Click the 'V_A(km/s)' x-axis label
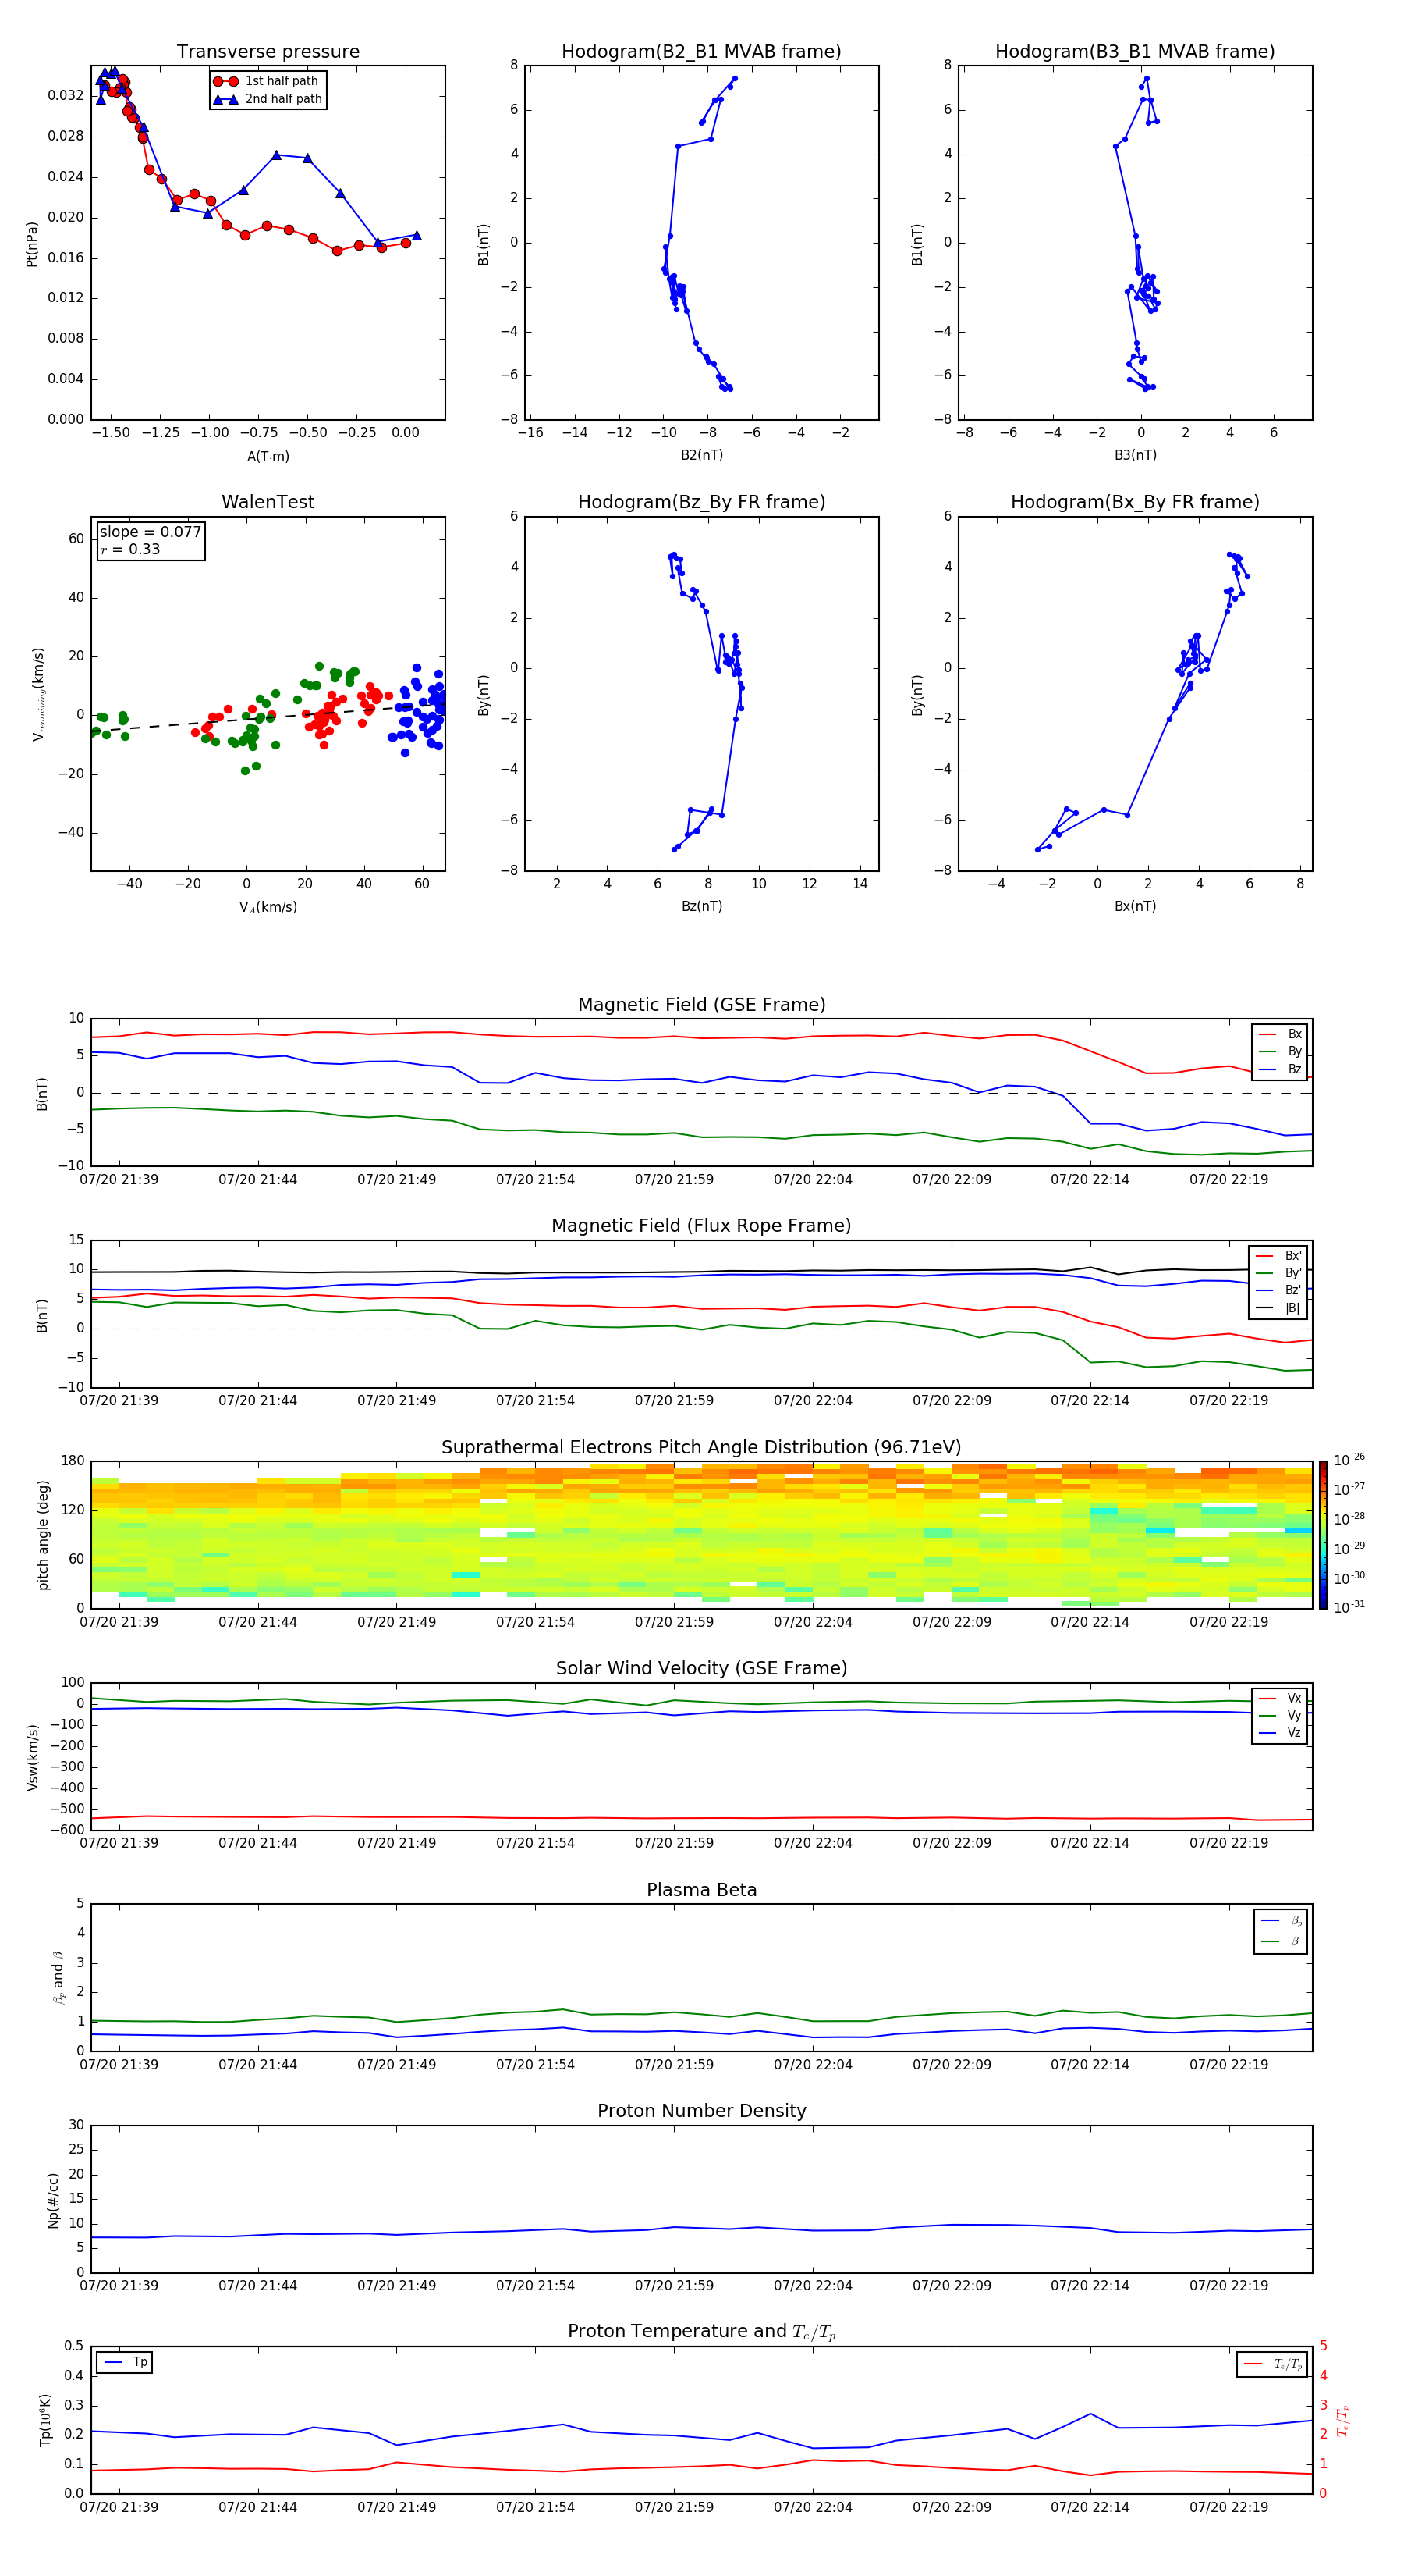This screenshot has height=2576, width=1404. pos(268,907)
